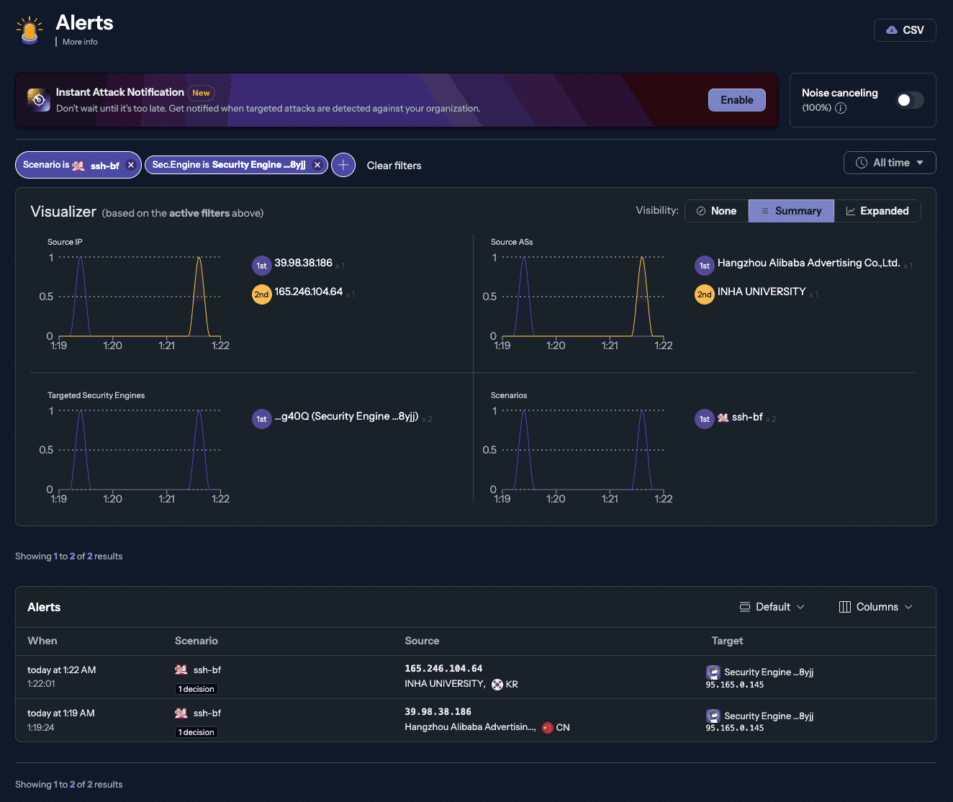Viewport: 953px width, 802px height.
Task: Click the 1st rank badge next to 39.98.38.186
Action: (x=261, y=265)
